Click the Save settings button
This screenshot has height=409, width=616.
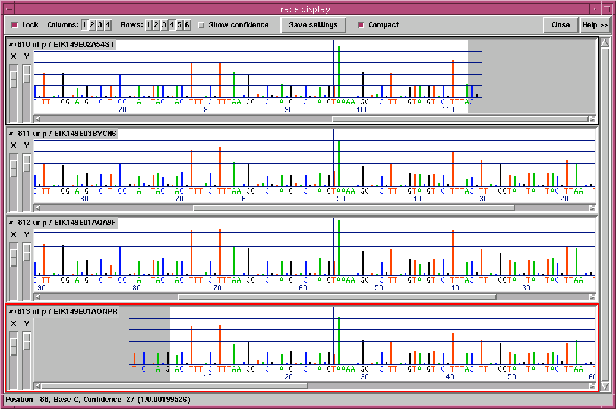click(x=313, y=25)
